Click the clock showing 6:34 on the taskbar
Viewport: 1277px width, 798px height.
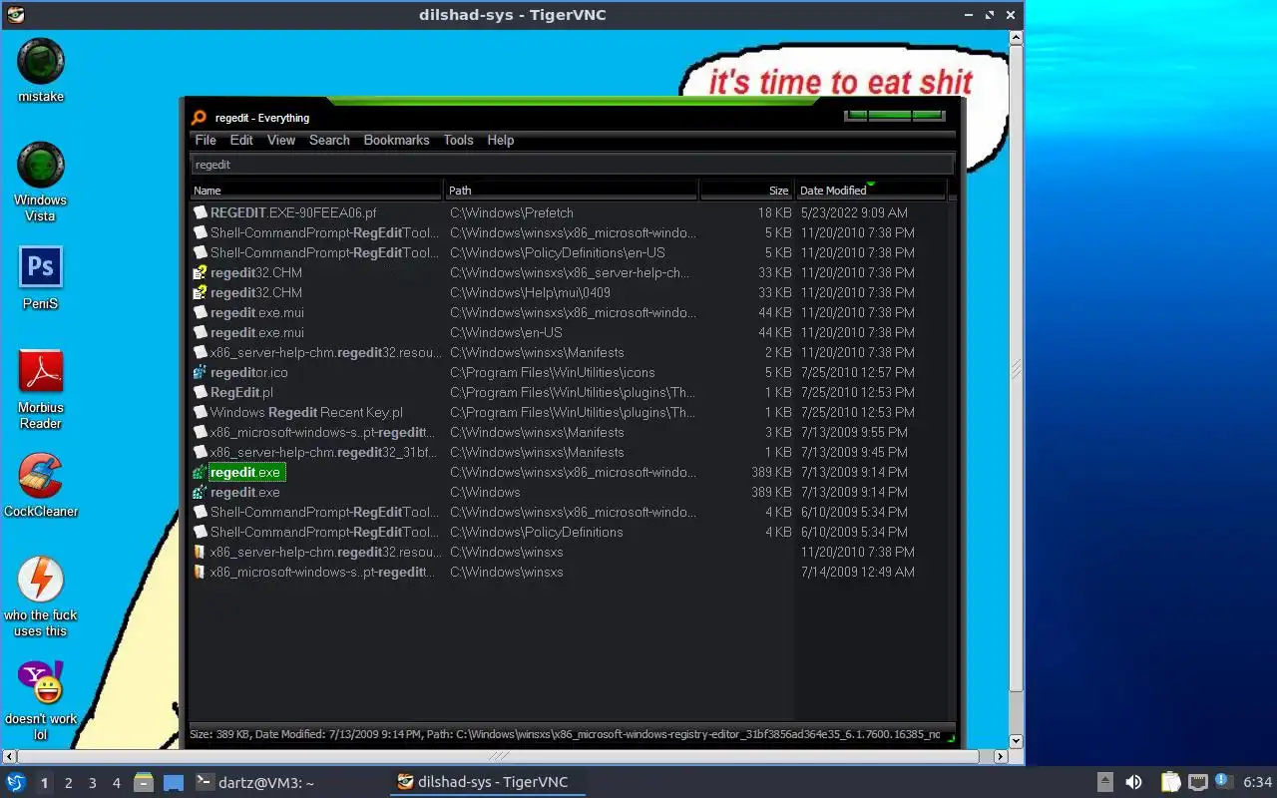(1258, 782)
